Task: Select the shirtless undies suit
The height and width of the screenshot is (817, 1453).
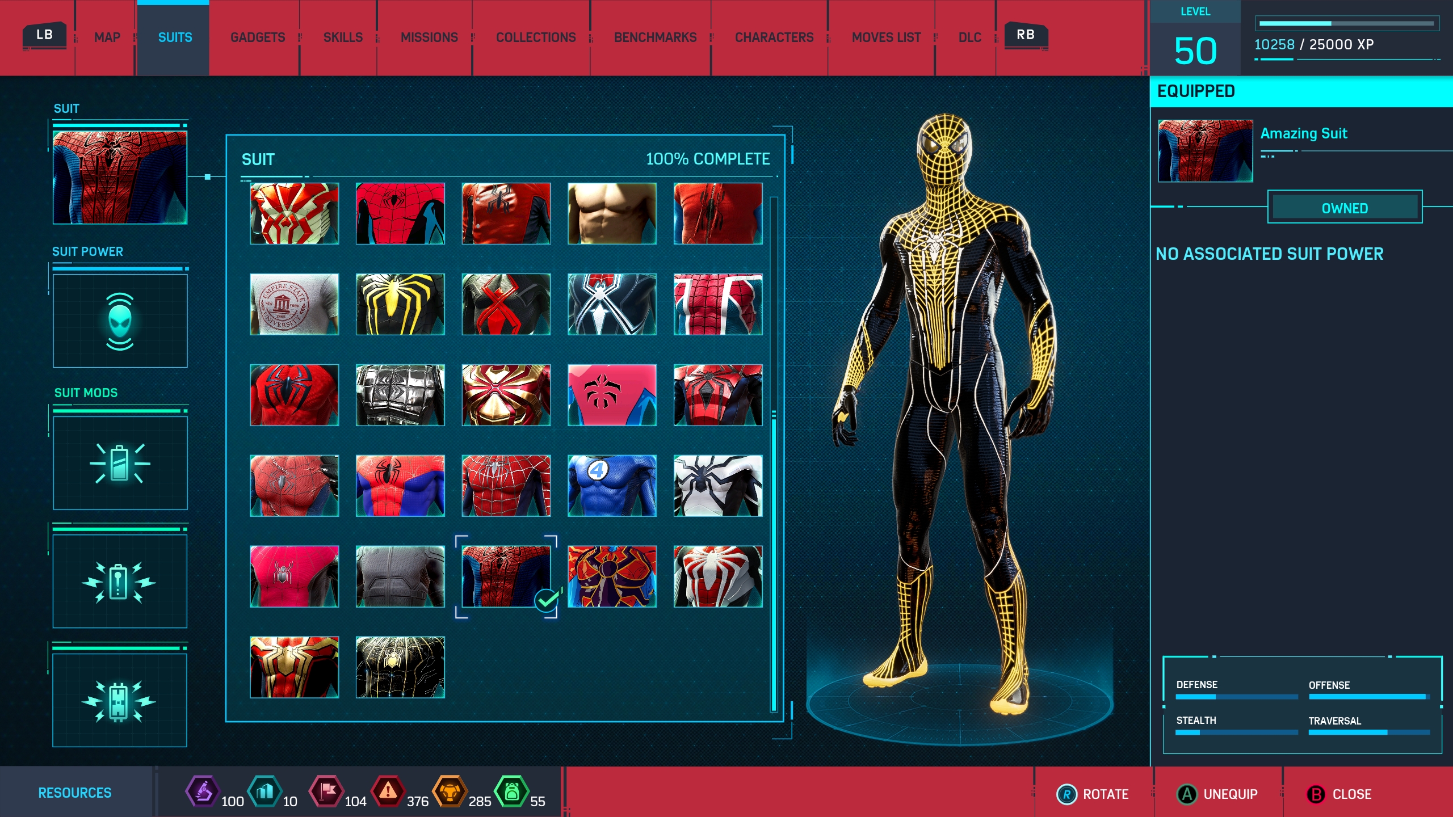Action: pyautogui.click(x=612, y=213)
